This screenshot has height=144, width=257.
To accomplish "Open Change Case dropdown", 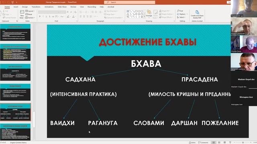I will click(62, 16).
